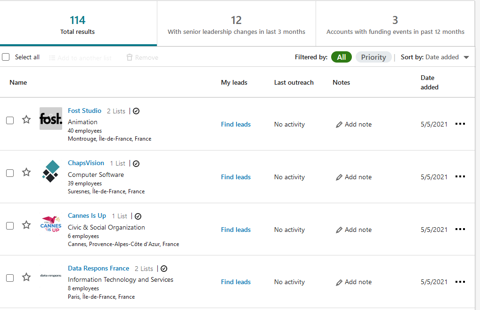Click the verified check icon next to ChapsVision
Viewport: 480px width, 310px height.
[x=136, y=164]
